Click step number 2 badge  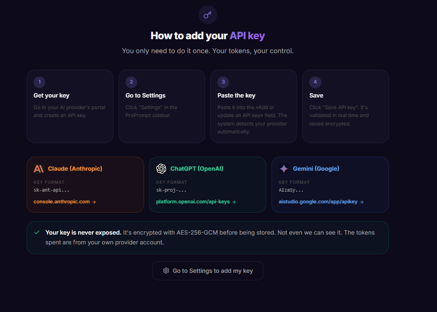coord(131,82)
